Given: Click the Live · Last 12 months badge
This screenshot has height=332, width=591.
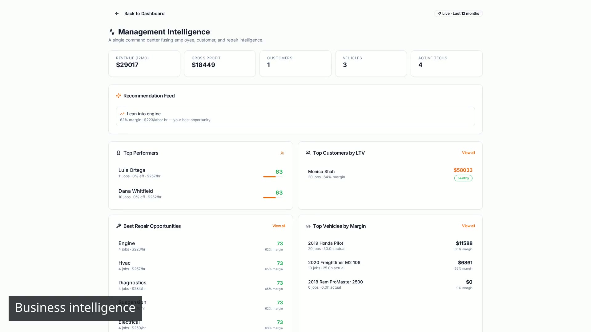Looking at the screenshot, I should click(x=458, y=14).
